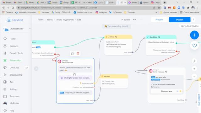Bookmark this page with the star icon
This screenshot has width=201, height=113.
pyautogui.click(x=159, y=8)
